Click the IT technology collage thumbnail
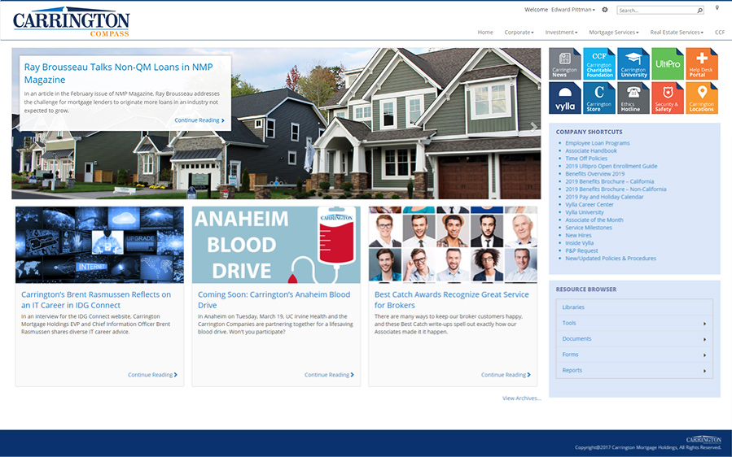The width and height of the screenshot is (732, 457). tap(99, 245)
